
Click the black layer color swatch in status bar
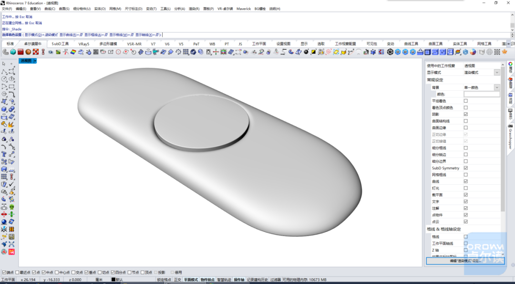[113, 280]
